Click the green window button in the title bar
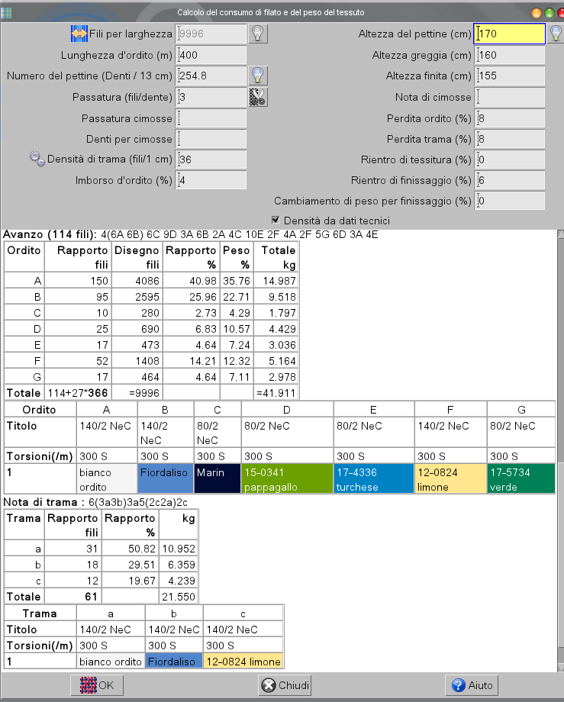The image size is (564, 702). pyautogui.click(x=549, y=13)
